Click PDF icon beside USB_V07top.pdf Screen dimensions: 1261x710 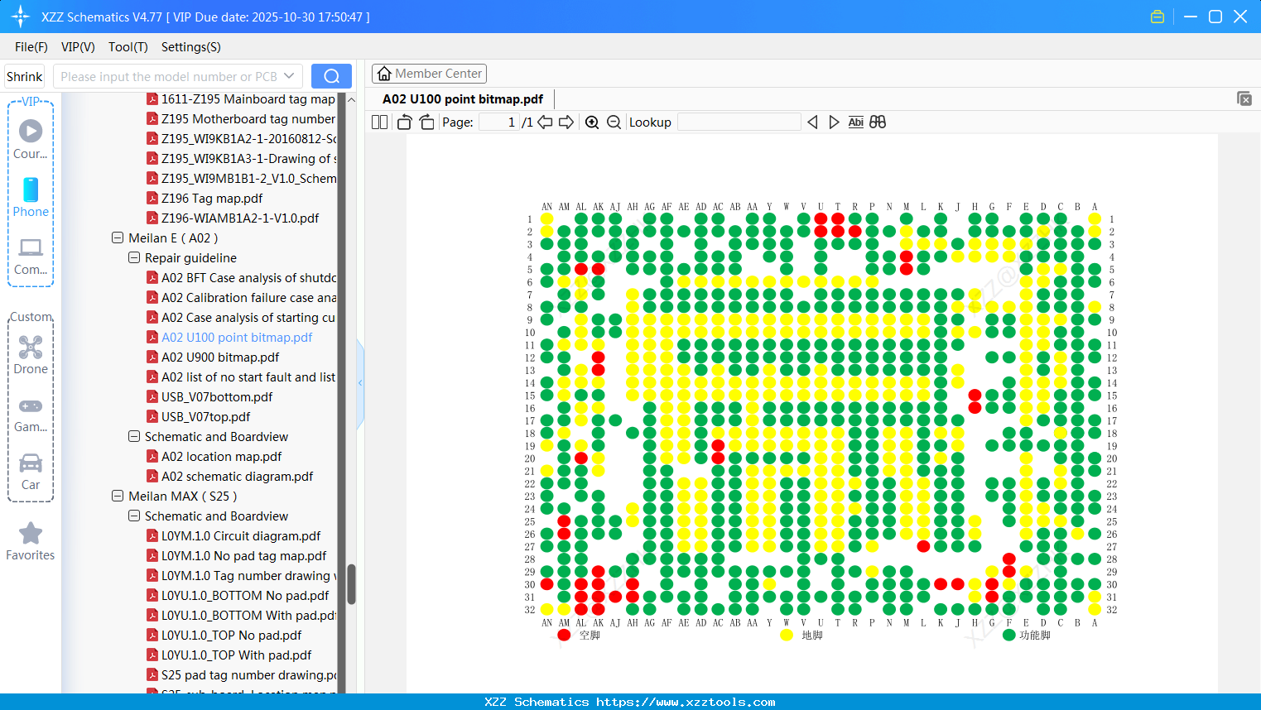tap(152, 417)
